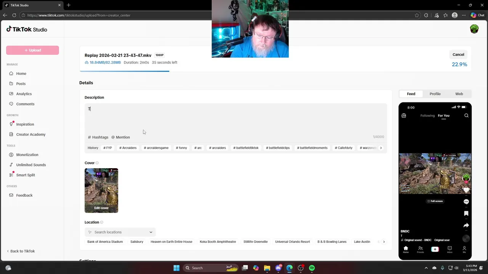Add the # FYP hashtag
This screenshot has height=274, width=488.
pos(108,148)
